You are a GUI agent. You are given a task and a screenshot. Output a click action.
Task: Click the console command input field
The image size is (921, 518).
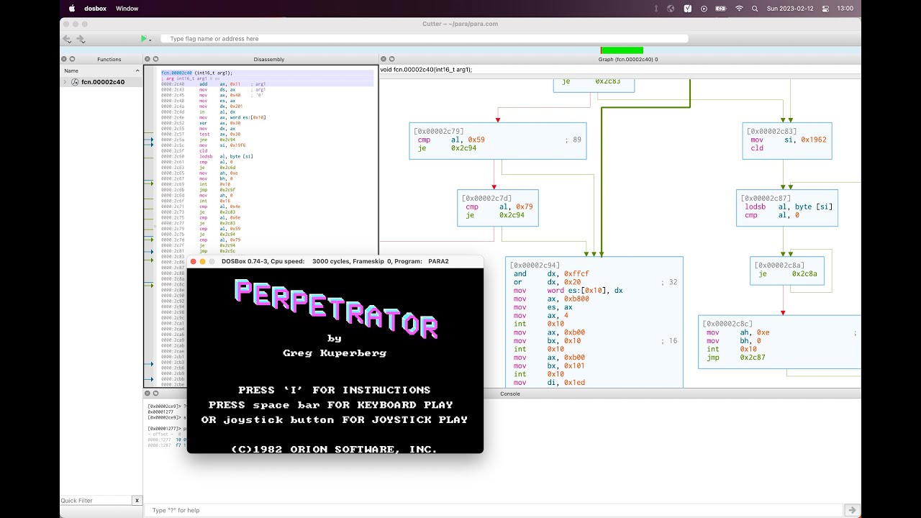click(x=494, y=510)
